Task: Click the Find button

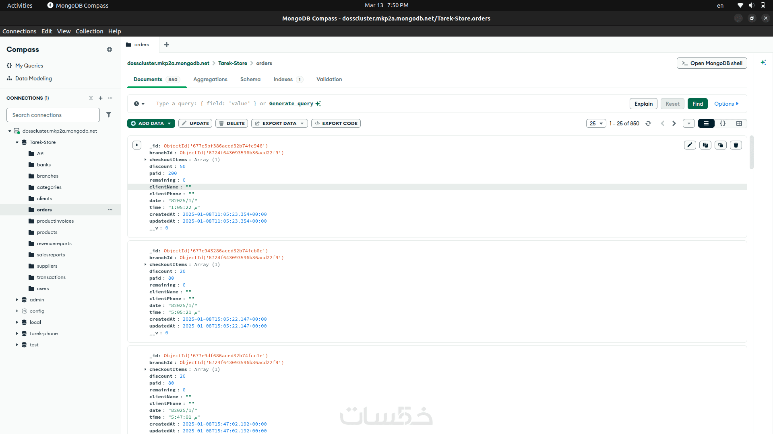Action: (697, 104)
